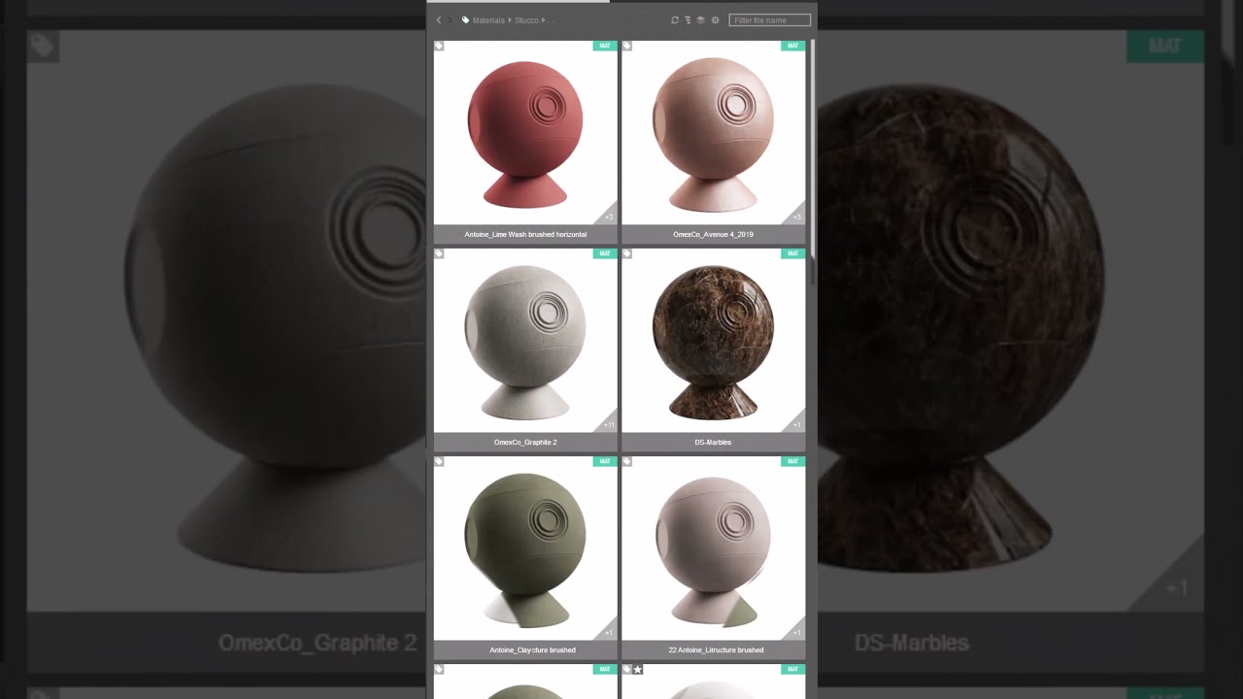The height and width of the screenshot is (699, 1243).
Task: Open +1 variants corner of 22 Antoine brushed
Action: pos(796,631)
